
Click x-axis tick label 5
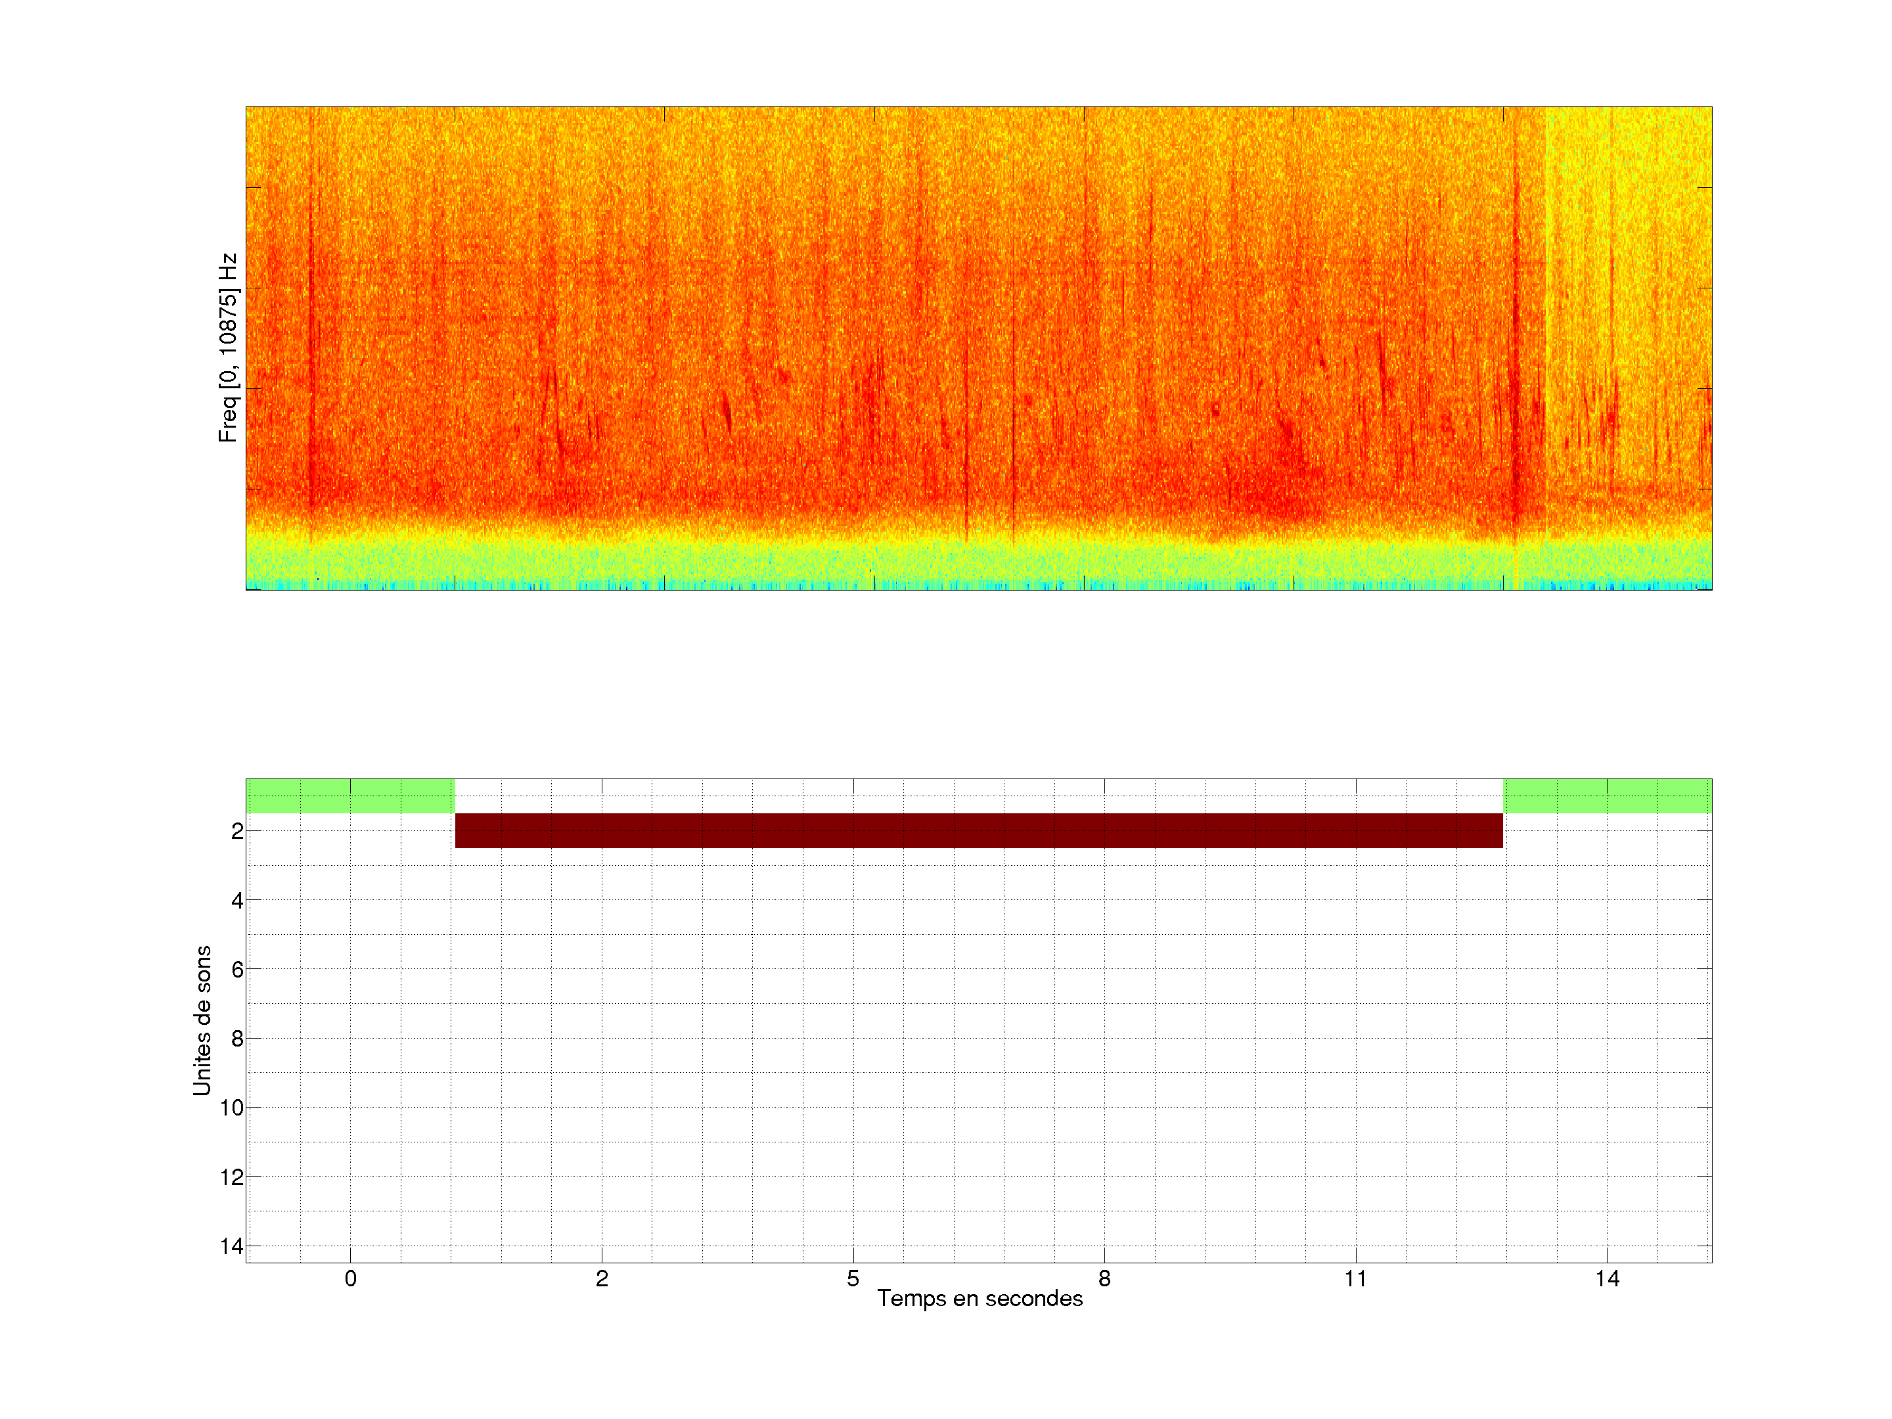coord(853,1278)
